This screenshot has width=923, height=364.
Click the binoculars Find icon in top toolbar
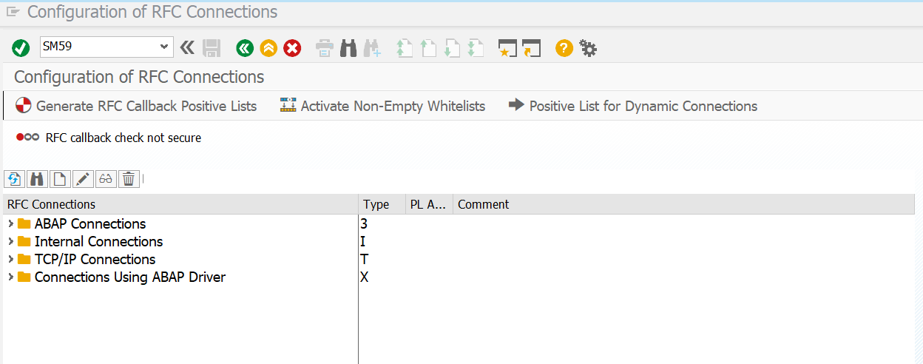pyautogui.click(x=348, y=48)
